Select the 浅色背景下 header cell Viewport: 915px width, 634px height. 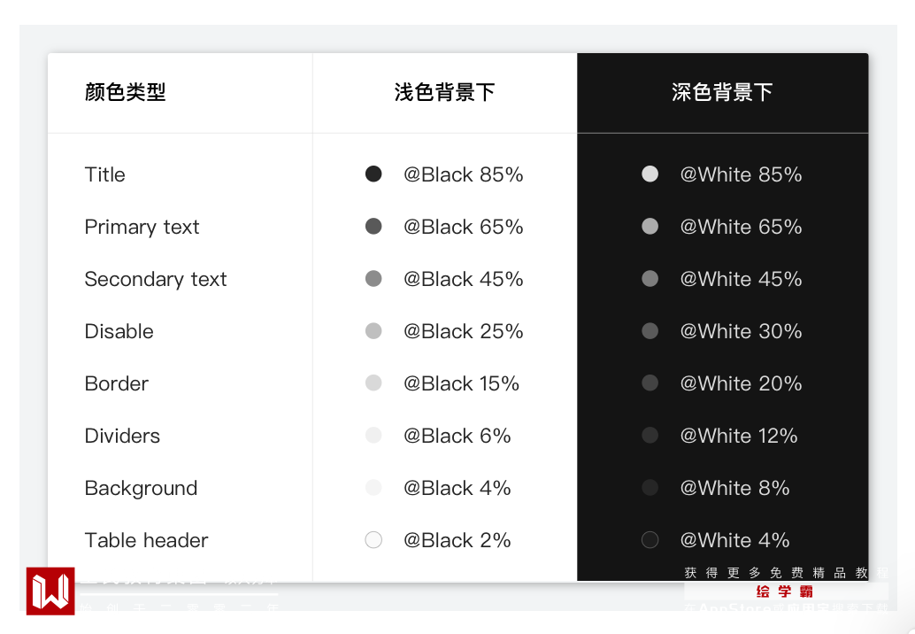click(444, 92)
